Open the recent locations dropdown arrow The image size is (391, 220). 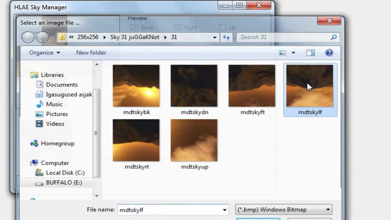point(53,37)
